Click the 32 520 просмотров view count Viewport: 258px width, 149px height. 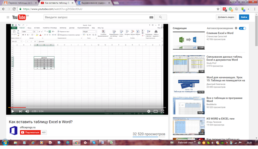[x=149, y=134]
